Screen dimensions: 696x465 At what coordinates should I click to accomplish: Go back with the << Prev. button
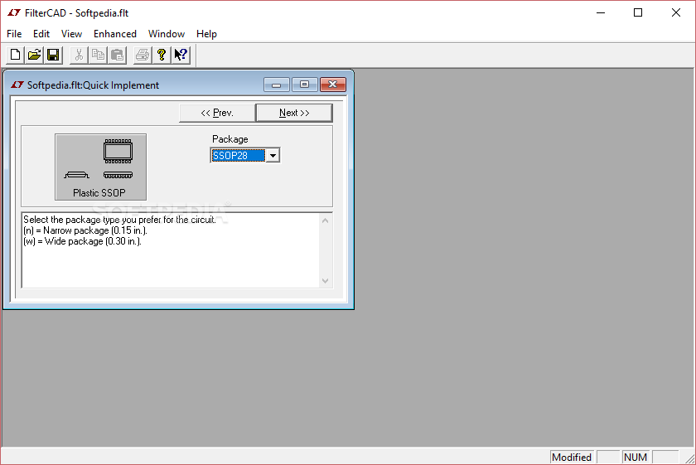(217, 113)
